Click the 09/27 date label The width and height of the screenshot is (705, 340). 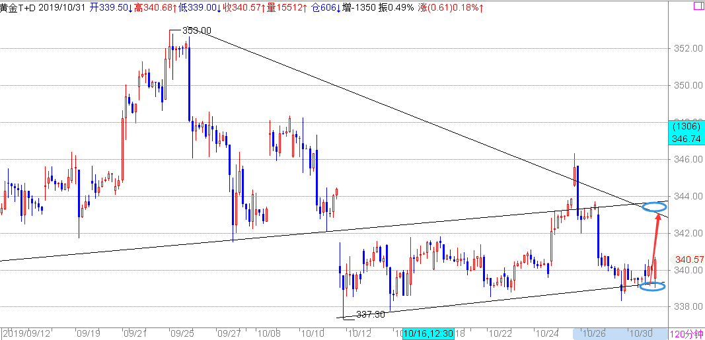coord(229,333)
